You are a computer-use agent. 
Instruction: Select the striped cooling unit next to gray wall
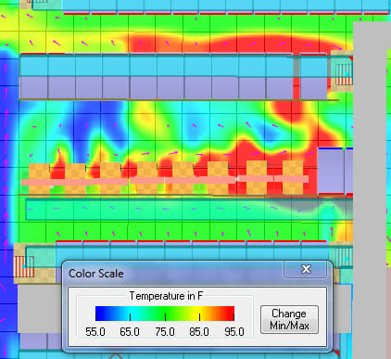344,74
